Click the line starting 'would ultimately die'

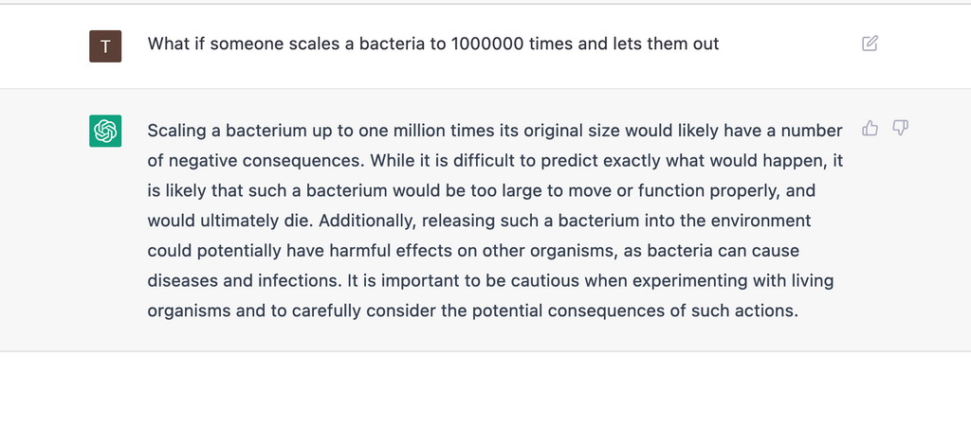tap(479, 221)
